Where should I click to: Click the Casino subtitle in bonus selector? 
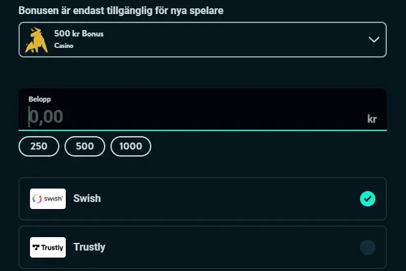click(64, 47)
